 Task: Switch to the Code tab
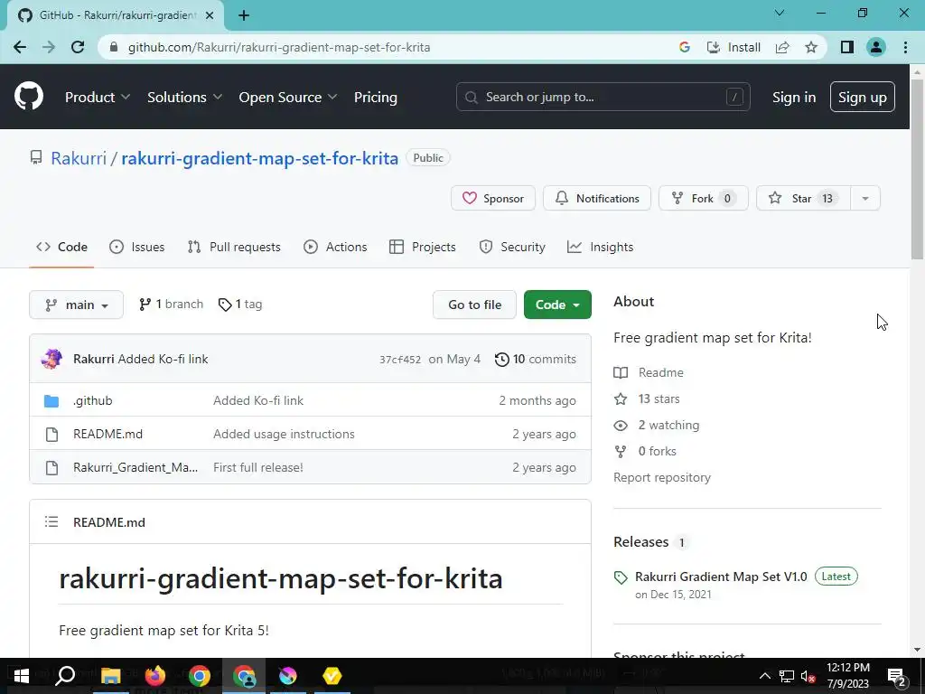[x=61, y=247]
